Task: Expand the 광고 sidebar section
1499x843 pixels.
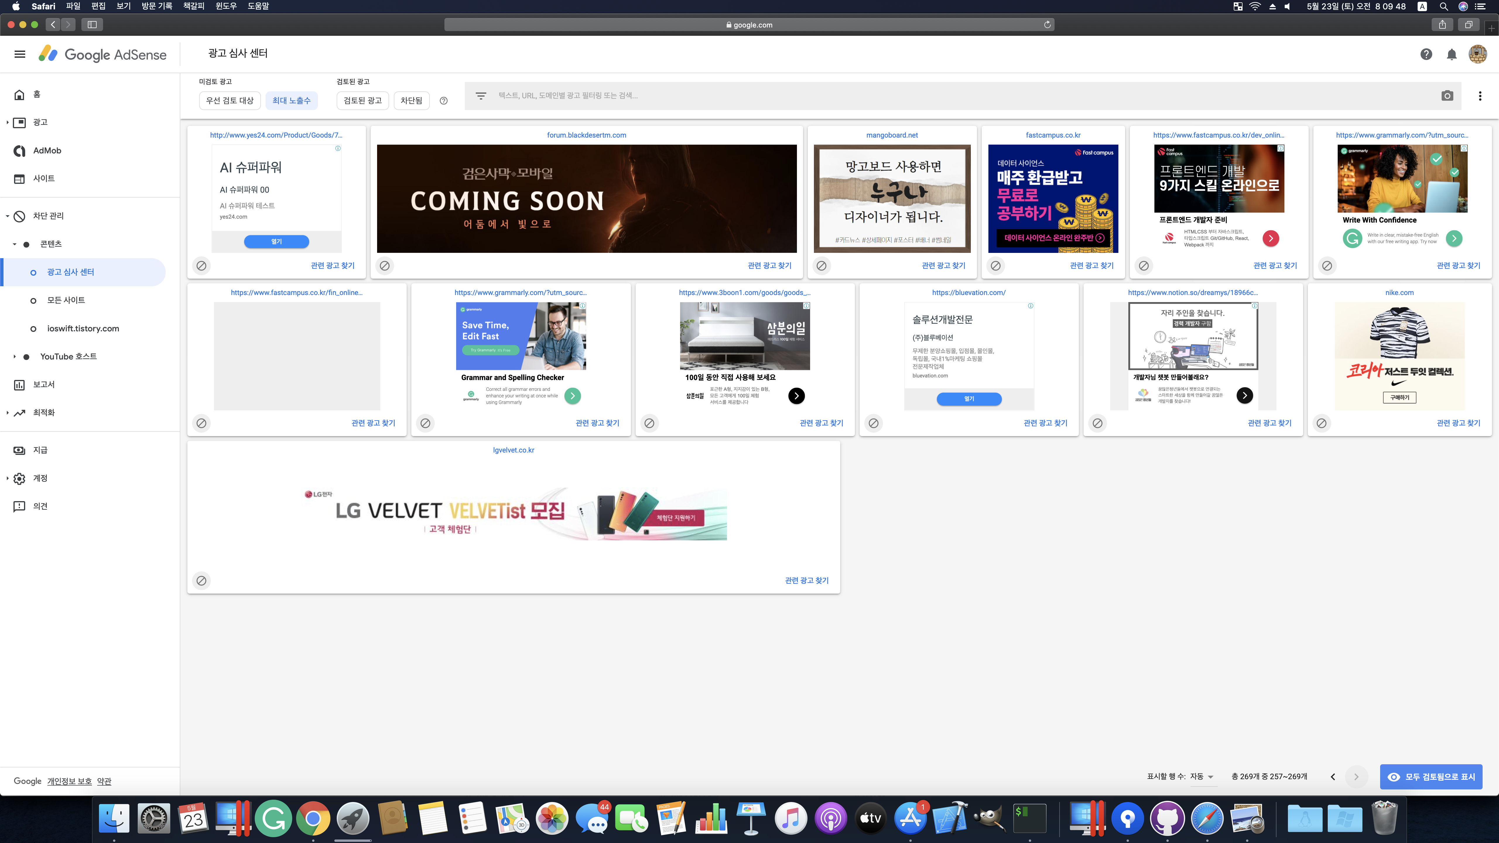Action: 7,122
